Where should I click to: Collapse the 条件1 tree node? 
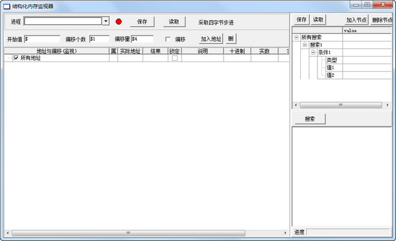tap(313, 53)
